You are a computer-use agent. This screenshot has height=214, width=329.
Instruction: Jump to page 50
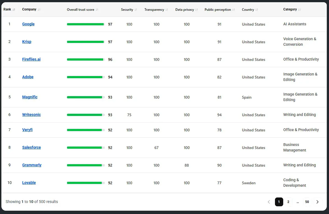coord(307,202)
